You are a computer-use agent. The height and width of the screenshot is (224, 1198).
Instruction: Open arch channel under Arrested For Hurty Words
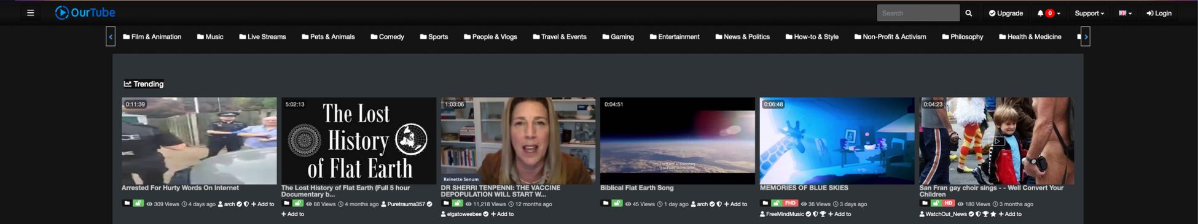pyautogui.click(x=226, y=204)
